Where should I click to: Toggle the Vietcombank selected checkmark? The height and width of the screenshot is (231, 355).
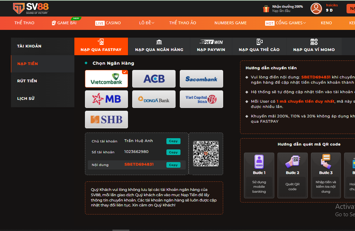click(125, 72)
